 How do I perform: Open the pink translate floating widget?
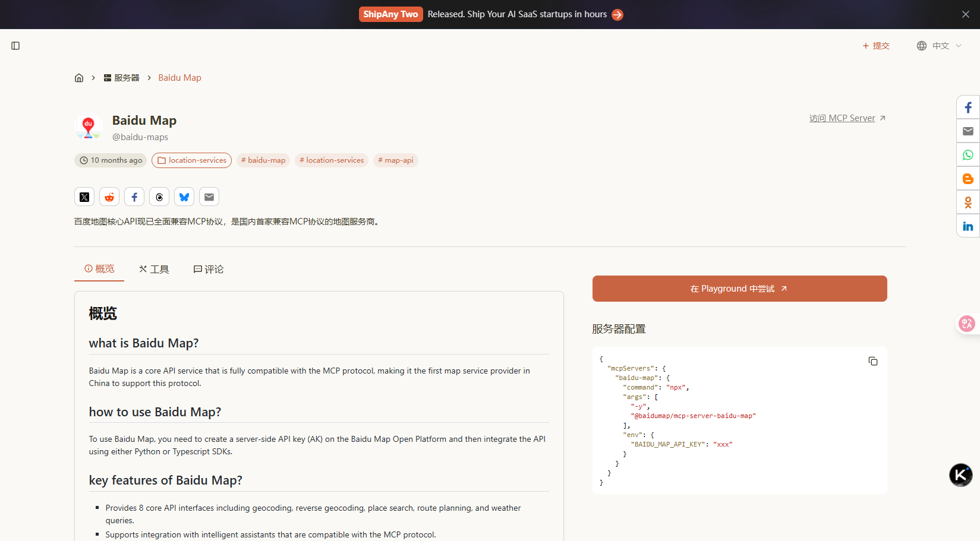(967, 324)
